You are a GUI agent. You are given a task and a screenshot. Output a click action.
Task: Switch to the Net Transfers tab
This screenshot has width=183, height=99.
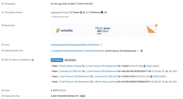(x=70, y=60)
